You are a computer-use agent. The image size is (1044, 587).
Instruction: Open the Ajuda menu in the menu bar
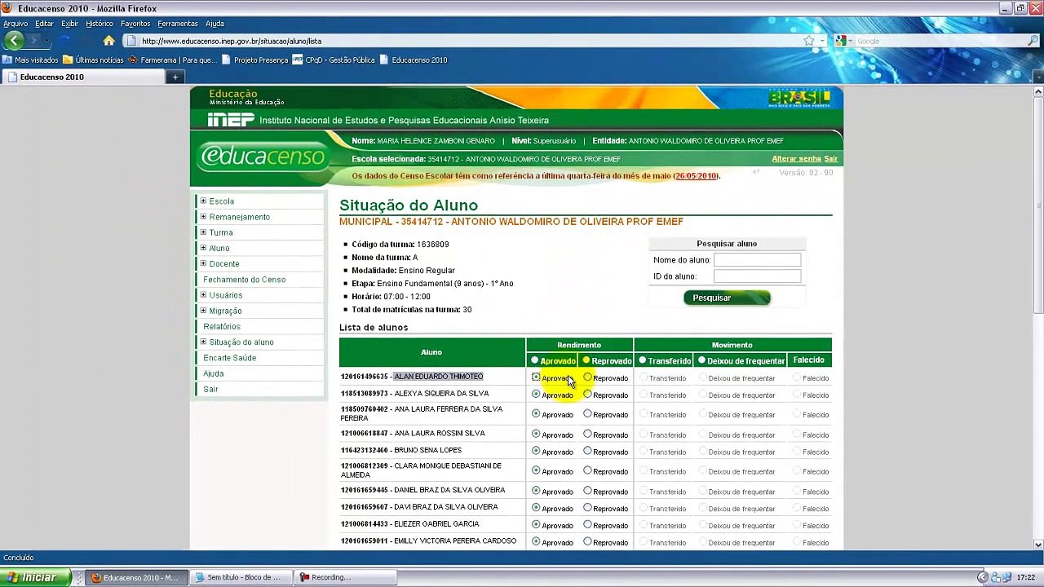pos(215,24)
